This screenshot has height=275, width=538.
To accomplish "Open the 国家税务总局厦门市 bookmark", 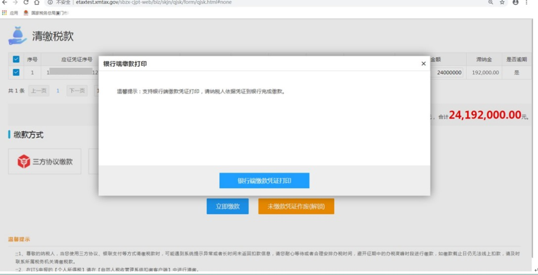I will (46, 13).
